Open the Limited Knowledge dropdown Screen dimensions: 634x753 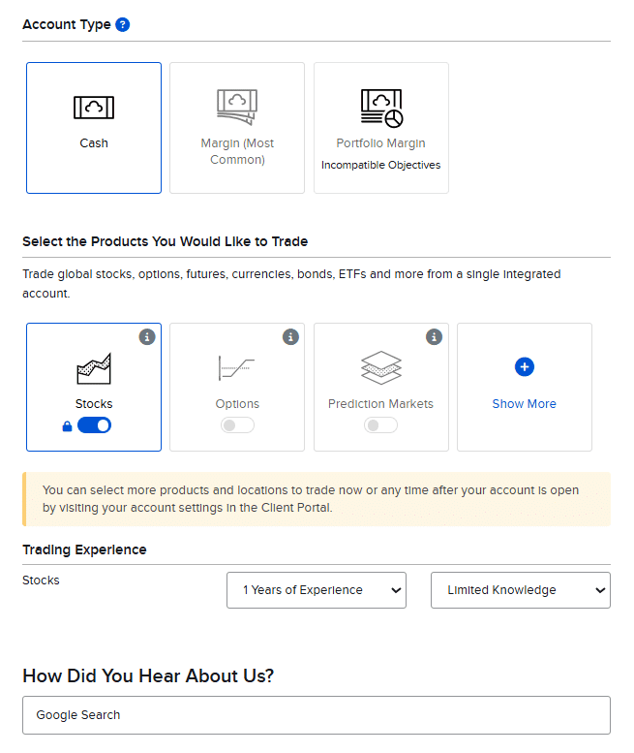click(x=521, y=590)
